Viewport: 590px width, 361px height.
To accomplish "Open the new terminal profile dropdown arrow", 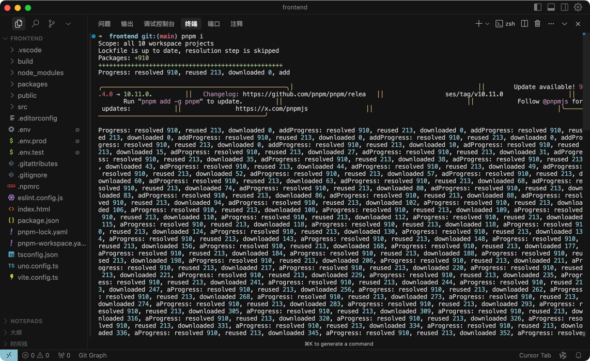I will 487,24.
